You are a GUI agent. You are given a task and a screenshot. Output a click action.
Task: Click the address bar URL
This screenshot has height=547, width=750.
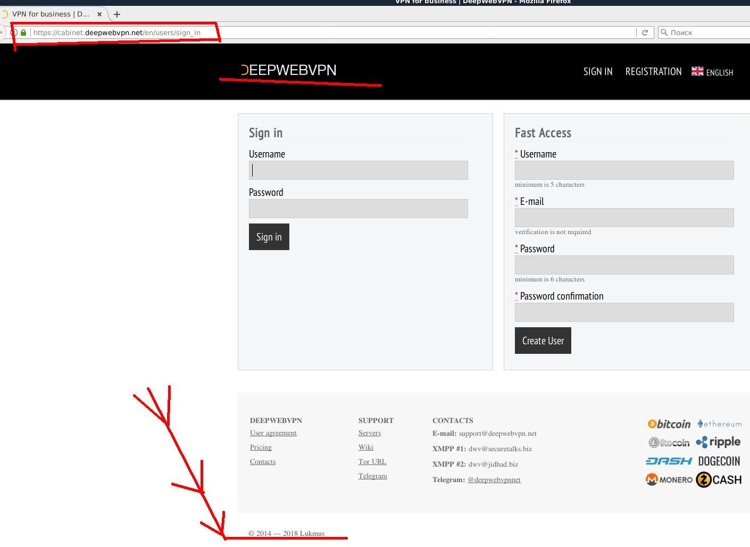click(x=117, y=32)
